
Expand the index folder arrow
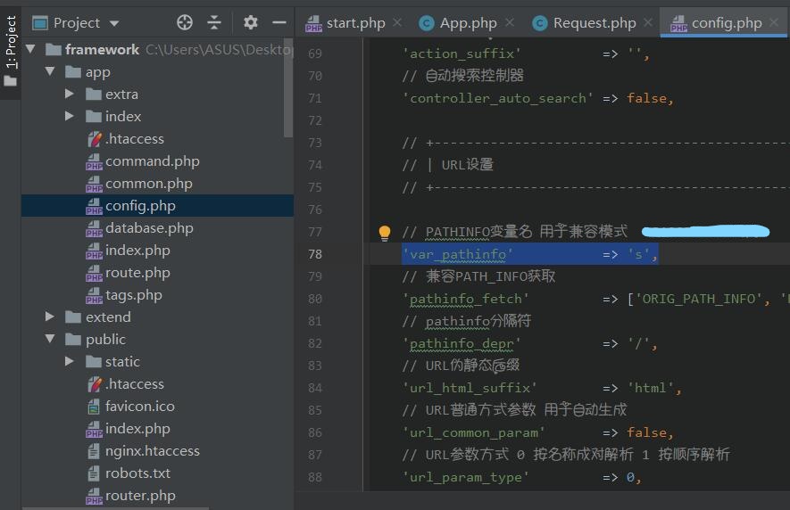click(70, 116)
